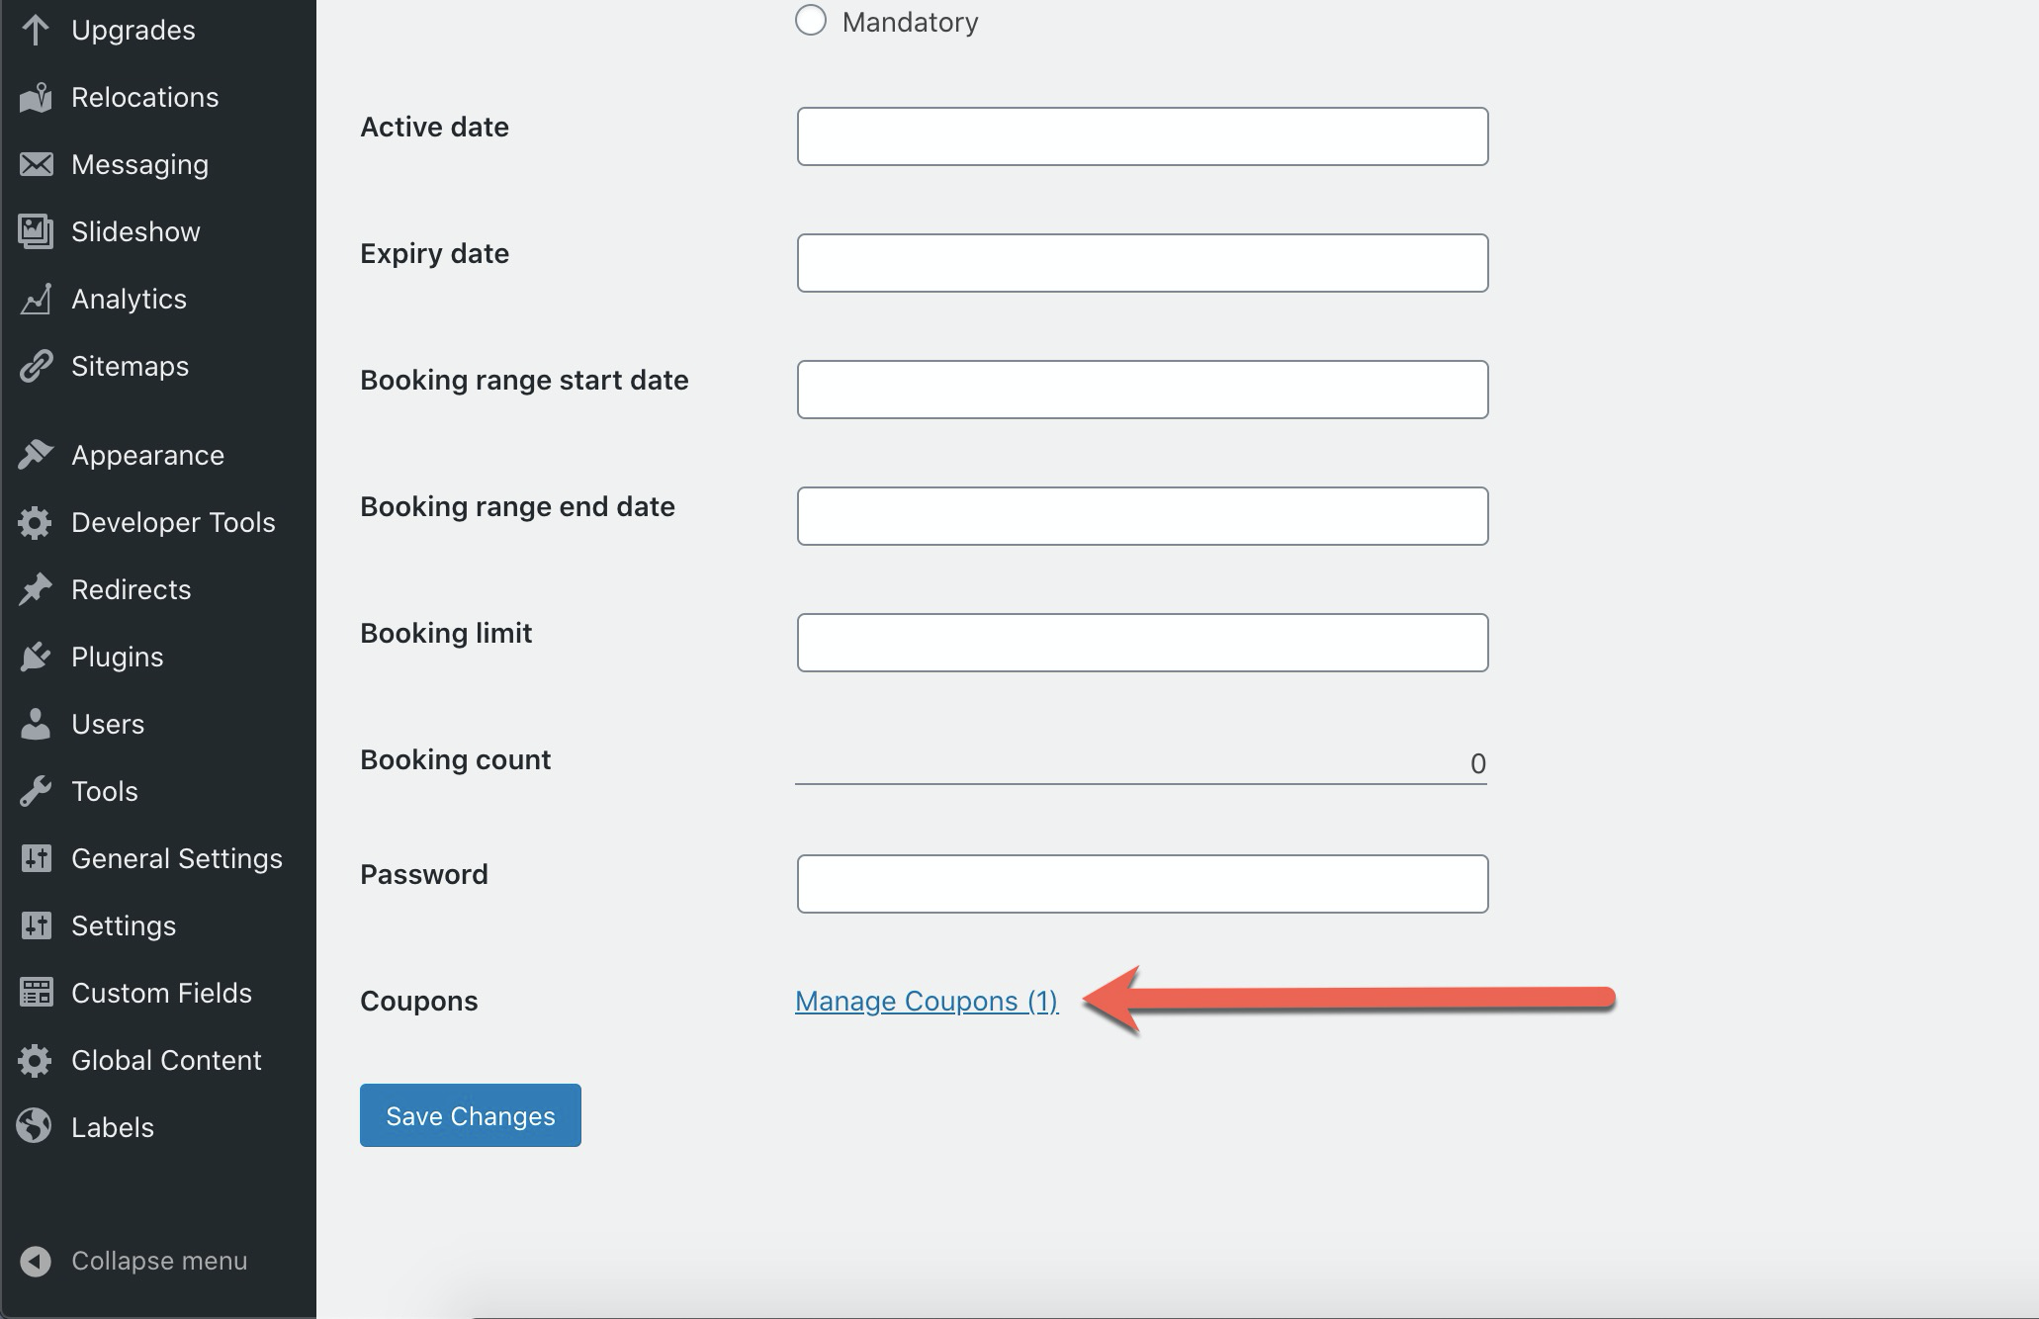Screen dimensions: 2039x1319
Task: Click the Settings sliders icon
Action: (36, 925)
